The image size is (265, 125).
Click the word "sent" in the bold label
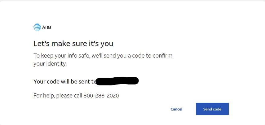[84, 82]
